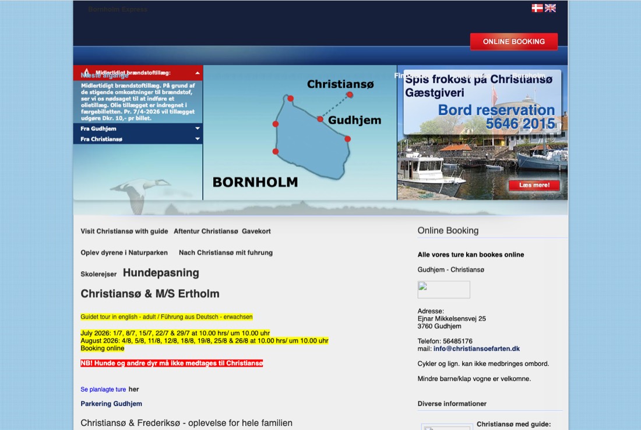Click the Læs mere! button
This screenshot has height=430, width=641.
coord(534,186)
